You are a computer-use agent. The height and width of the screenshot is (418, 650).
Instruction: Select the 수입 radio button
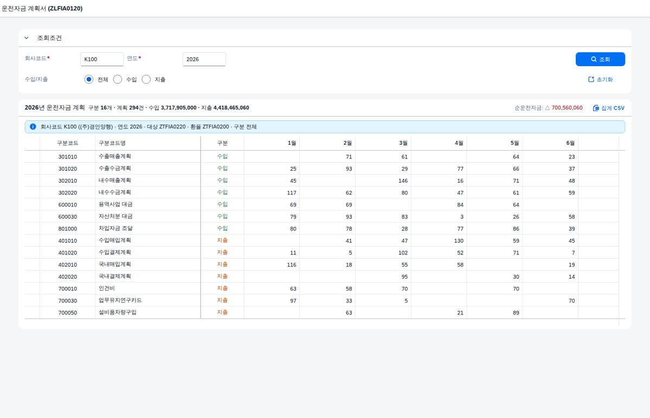point(118,79)
